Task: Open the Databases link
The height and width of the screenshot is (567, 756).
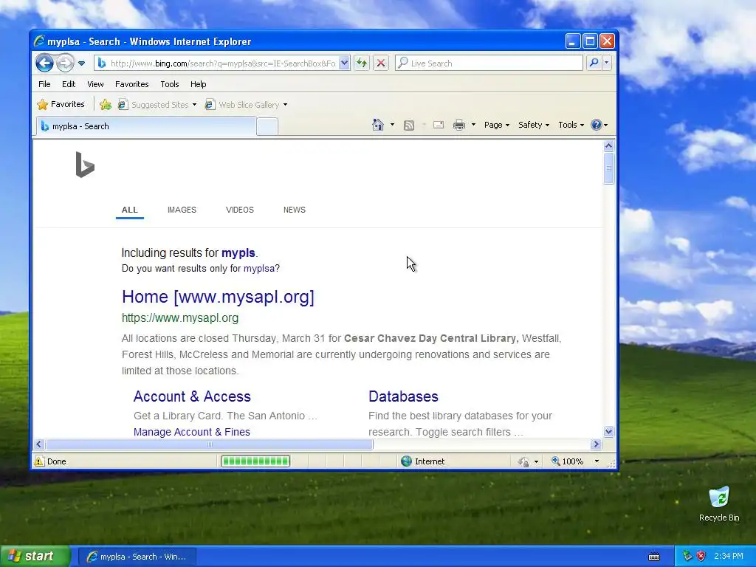Action: [x=403, y=396]
